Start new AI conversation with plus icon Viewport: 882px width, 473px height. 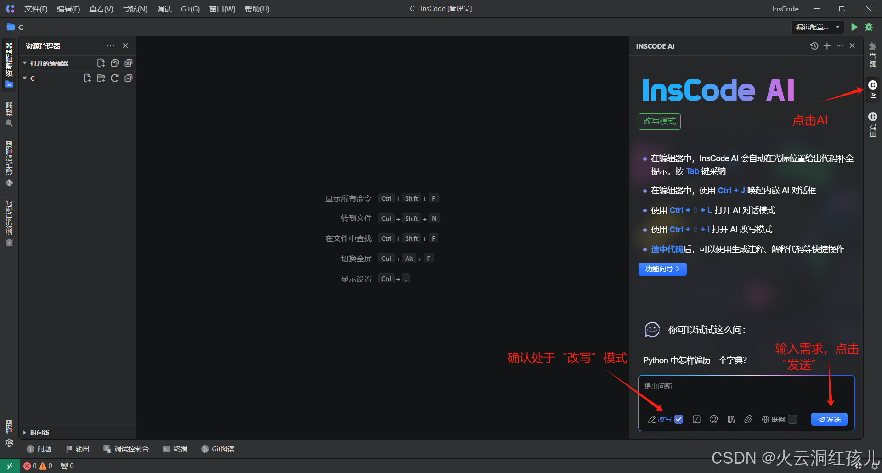click(827, 46)
